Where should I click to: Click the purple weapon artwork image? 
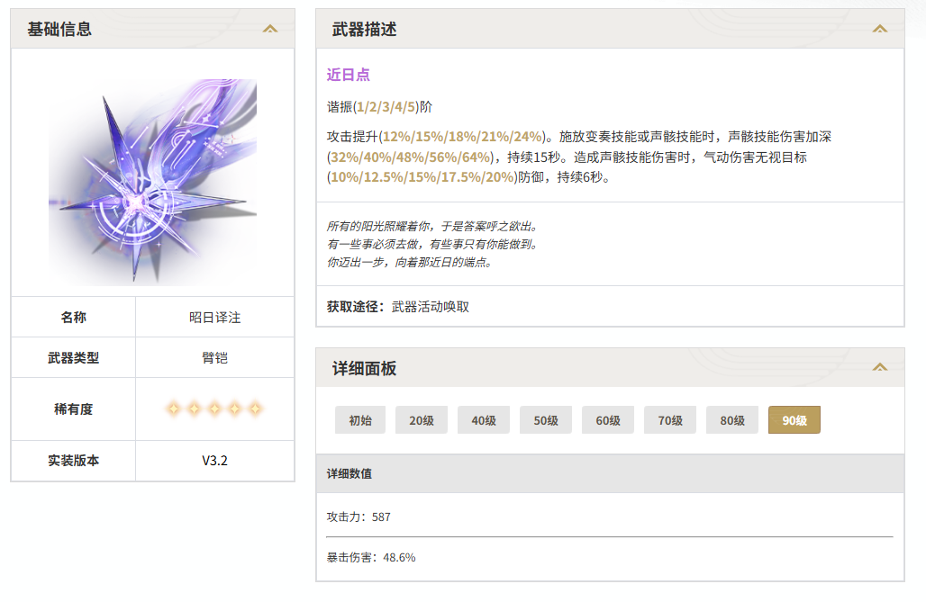click(153, 180)
